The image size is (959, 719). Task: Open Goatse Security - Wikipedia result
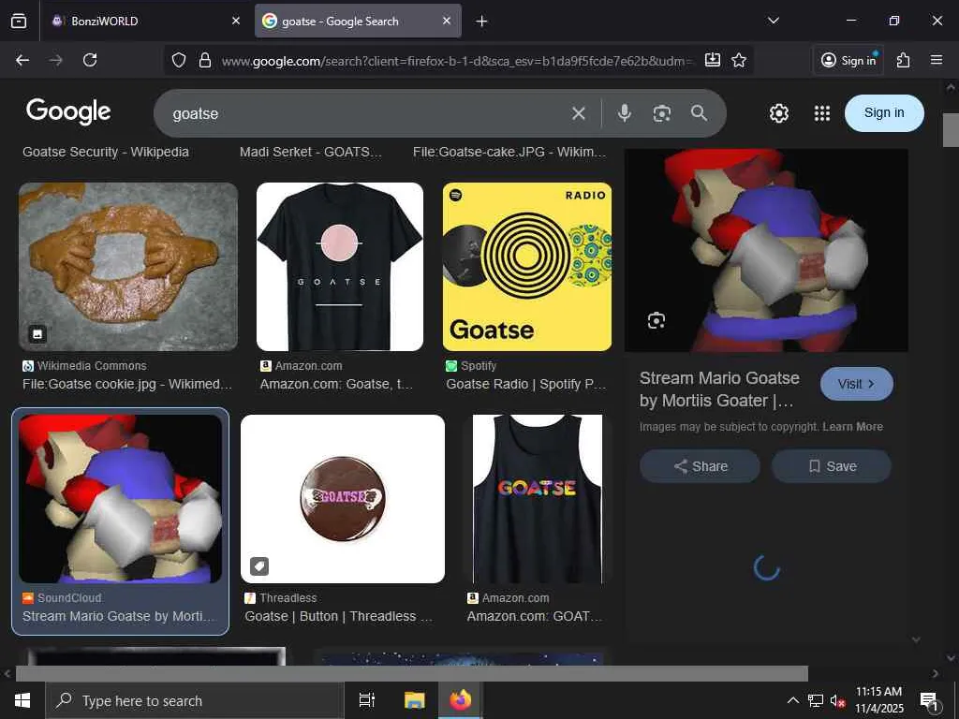(x=106, y=152)
